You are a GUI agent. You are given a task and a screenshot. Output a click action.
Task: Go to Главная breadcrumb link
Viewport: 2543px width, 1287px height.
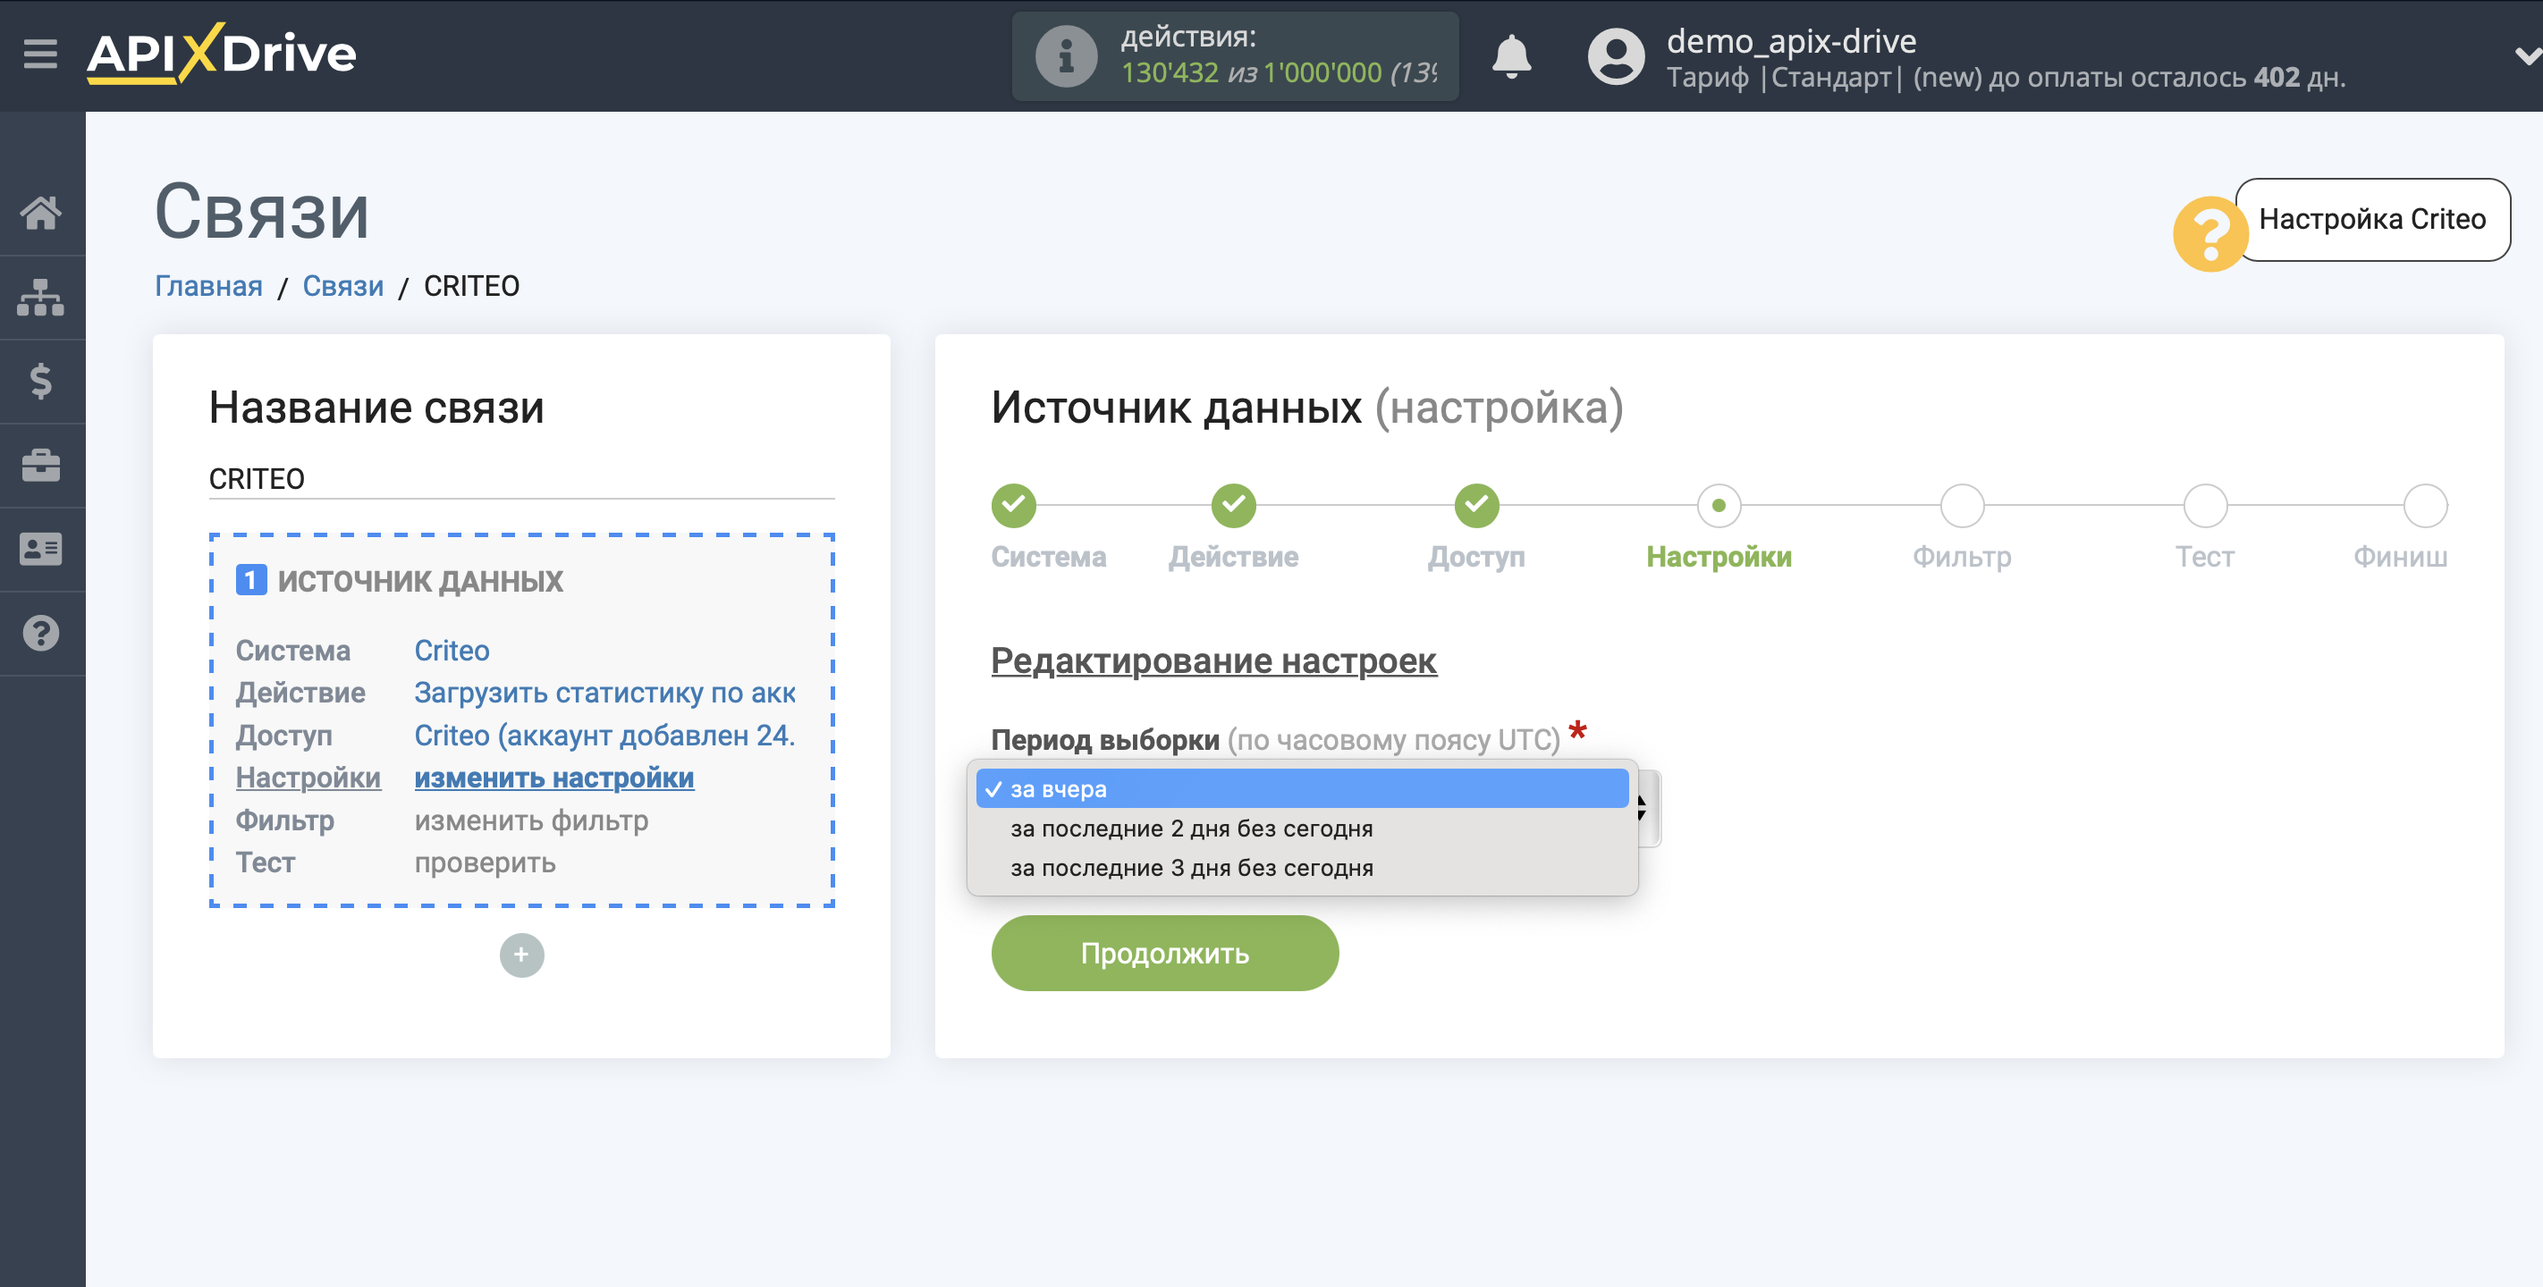(x=208, y=286)
